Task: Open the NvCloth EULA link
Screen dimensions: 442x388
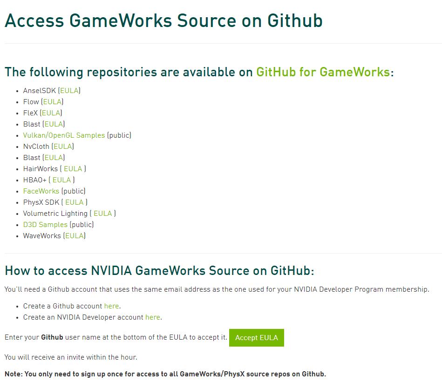Action: click(63, 147)
